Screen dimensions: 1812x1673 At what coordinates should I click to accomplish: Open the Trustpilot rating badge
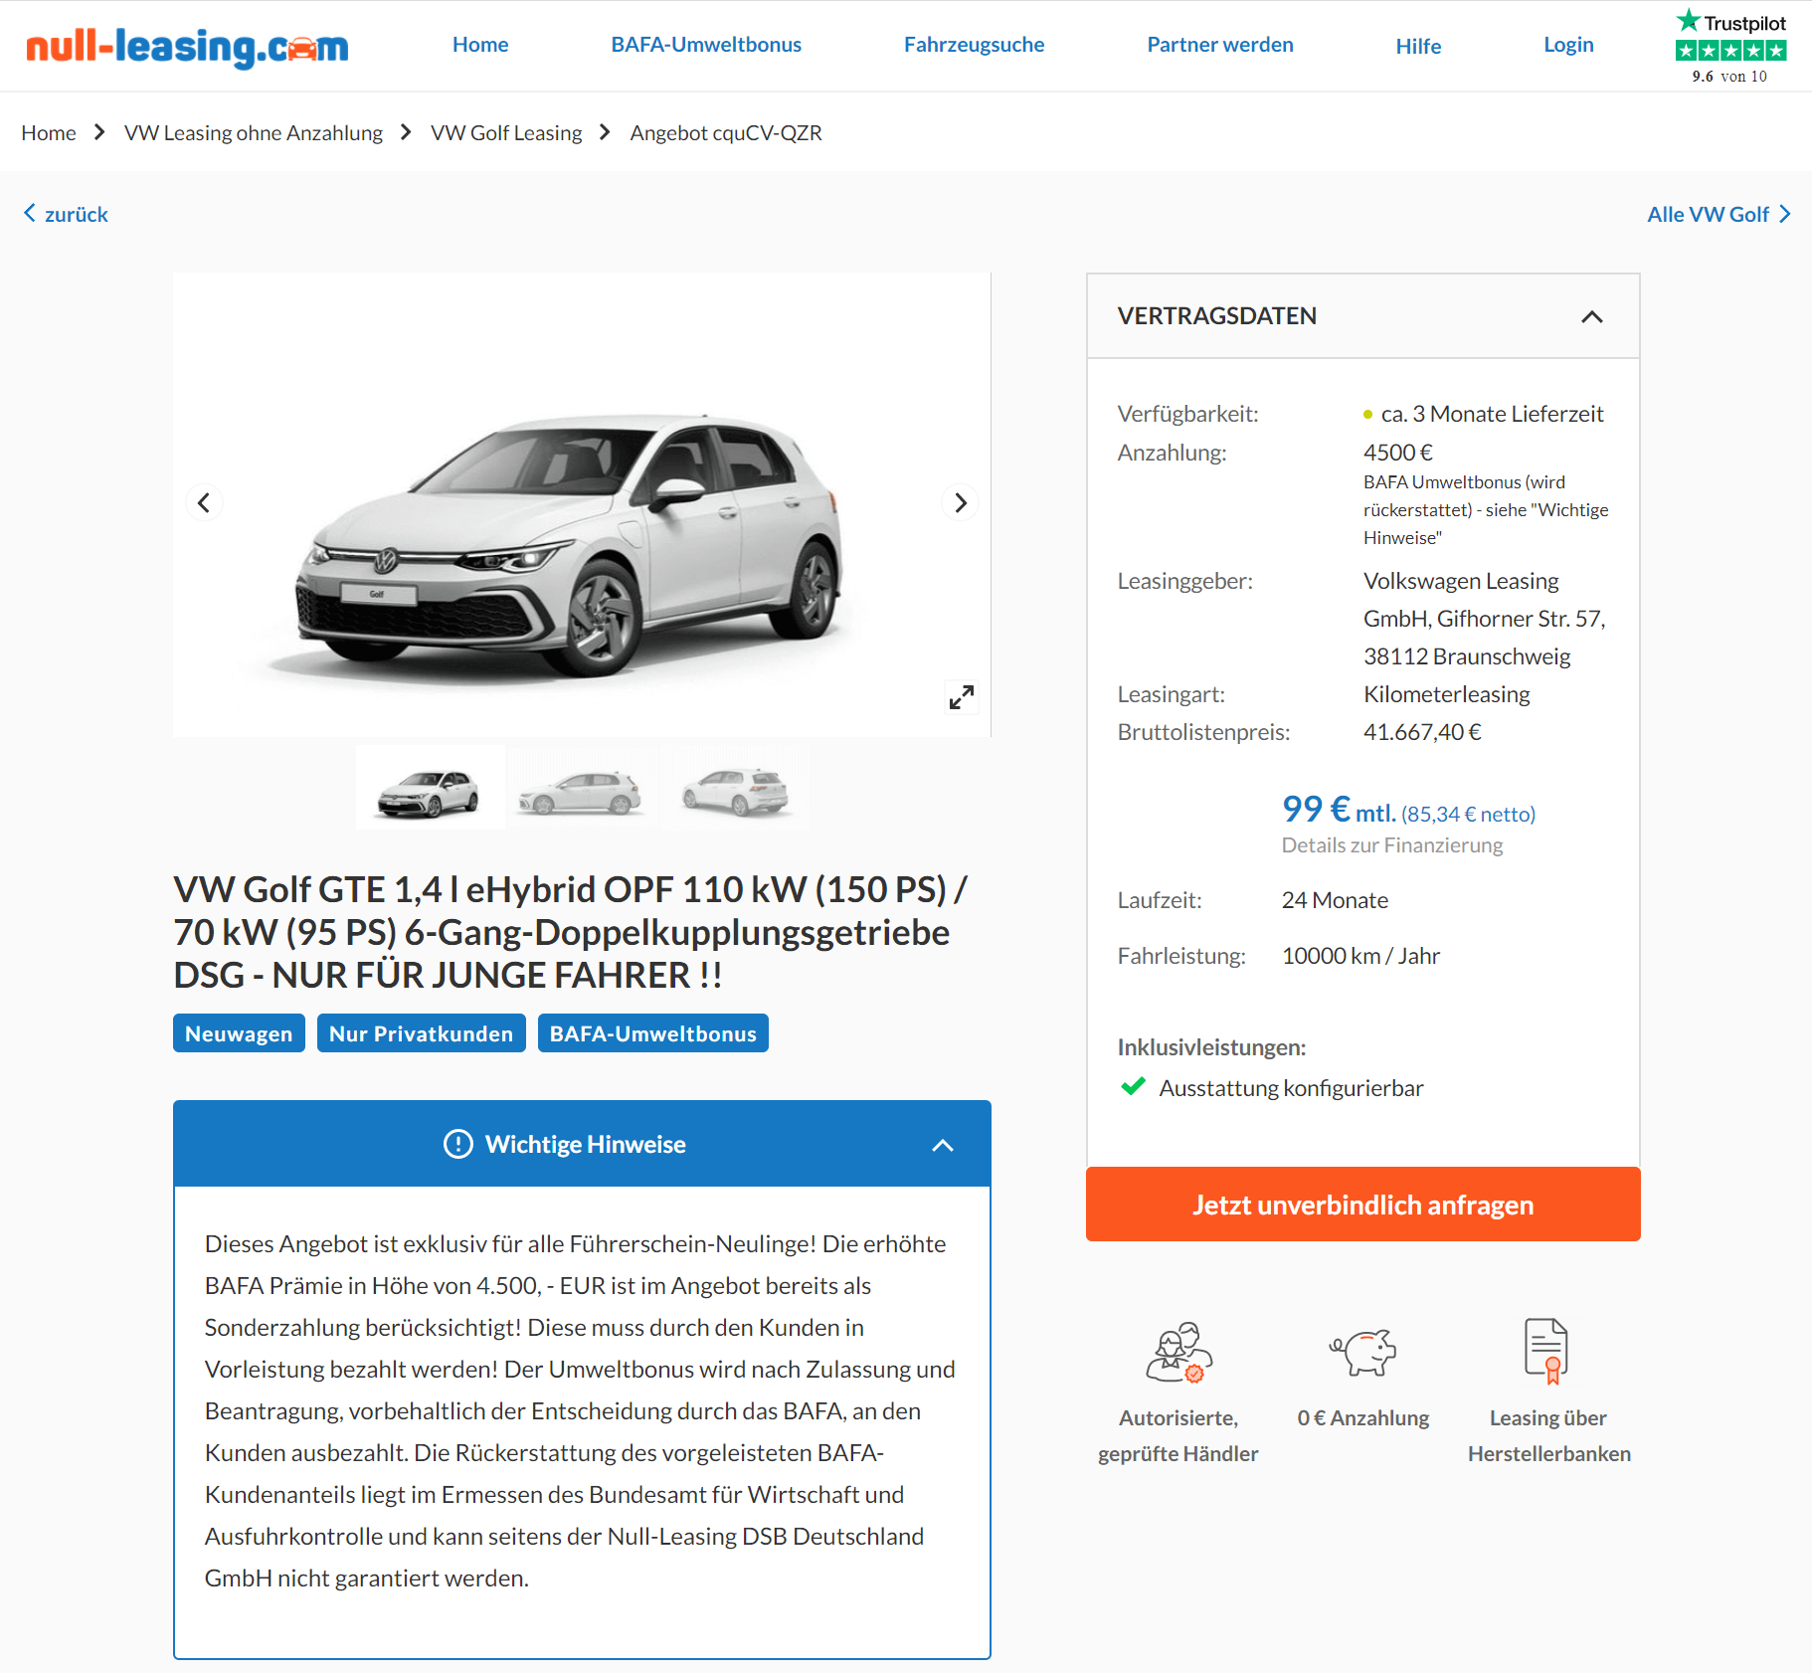(x=1730, y=47)
